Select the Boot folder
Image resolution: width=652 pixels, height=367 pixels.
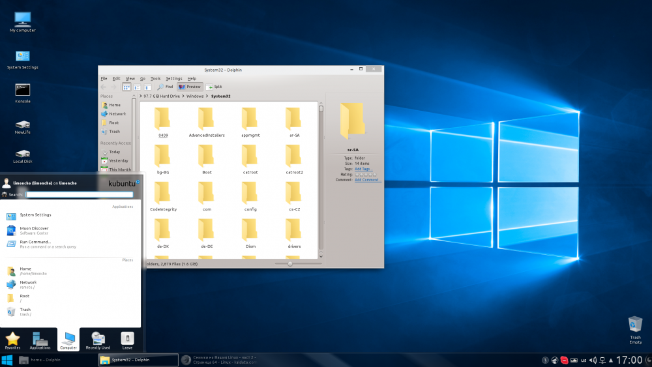click(207, 159)
